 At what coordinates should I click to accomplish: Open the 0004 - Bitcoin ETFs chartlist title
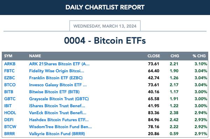(105, 41)
